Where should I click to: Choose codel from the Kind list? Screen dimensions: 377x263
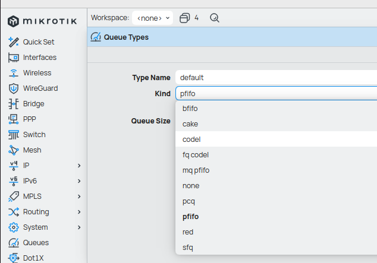[191, 140]
